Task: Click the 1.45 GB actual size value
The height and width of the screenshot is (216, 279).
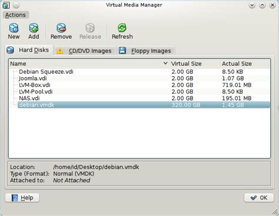Action: coord(233,105)
